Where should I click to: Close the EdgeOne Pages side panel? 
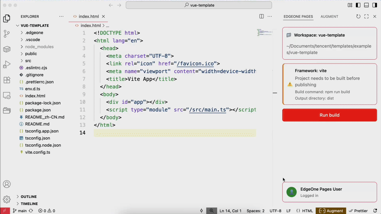[375, 16]
